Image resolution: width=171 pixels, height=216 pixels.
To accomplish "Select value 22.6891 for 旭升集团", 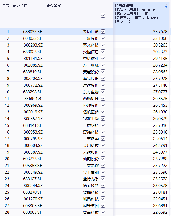I will click(x=160, y=205).
